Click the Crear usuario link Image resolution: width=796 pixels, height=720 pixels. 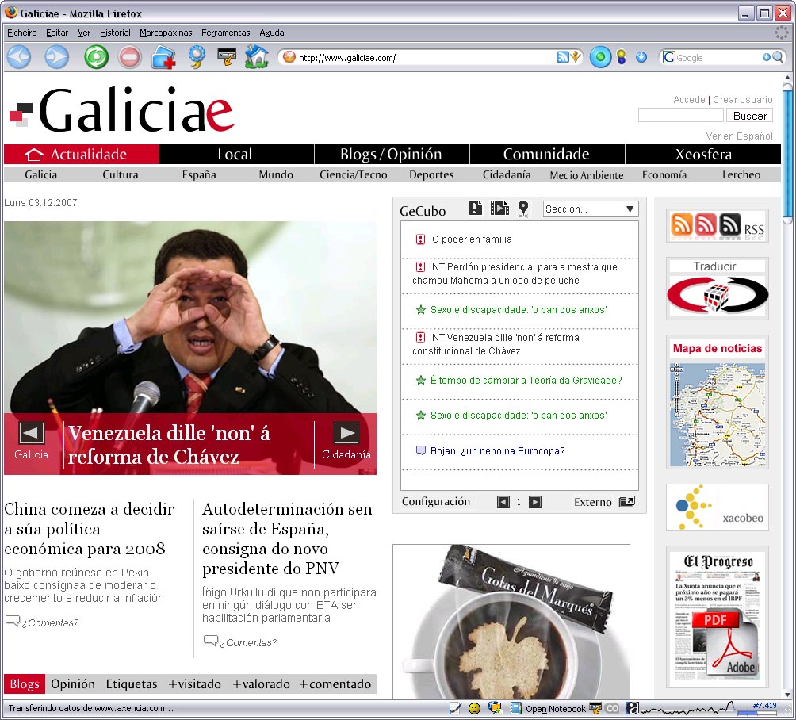[x=742, y=100]
